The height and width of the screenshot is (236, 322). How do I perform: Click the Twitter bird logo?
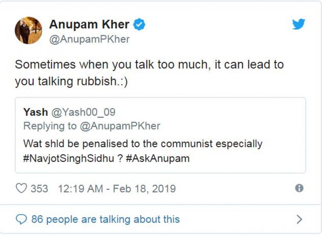(x=298, y=25)
